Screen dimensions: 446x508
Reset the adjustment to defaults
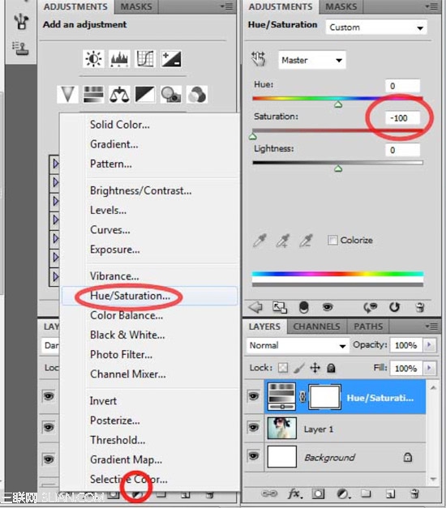tap(394, 307)
